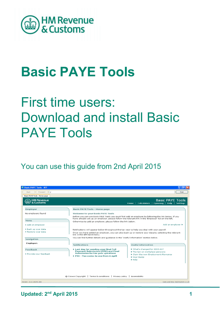The height and width of the screenshot is (310, 220).
Task: Open the Settings menu item
Action: [x=181, y=203]
